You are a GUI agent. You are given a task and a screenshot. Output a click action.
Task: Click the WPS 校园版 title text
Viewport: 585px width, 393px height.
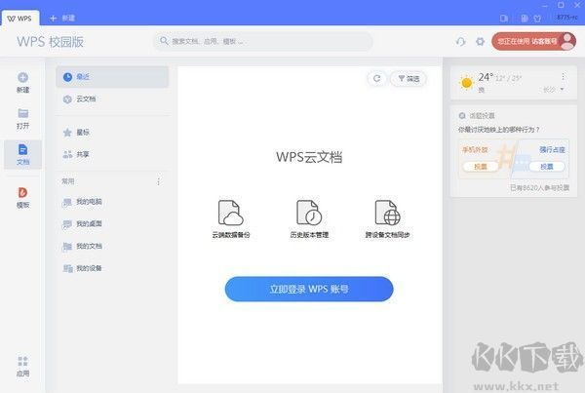pos(51,42)
